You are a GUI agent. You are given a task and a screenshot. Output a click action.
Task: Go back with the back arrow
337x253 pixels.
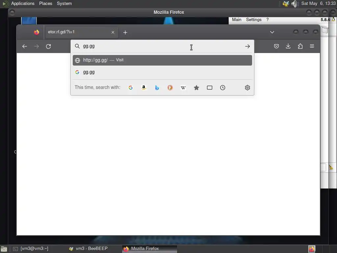coord(25,46)
